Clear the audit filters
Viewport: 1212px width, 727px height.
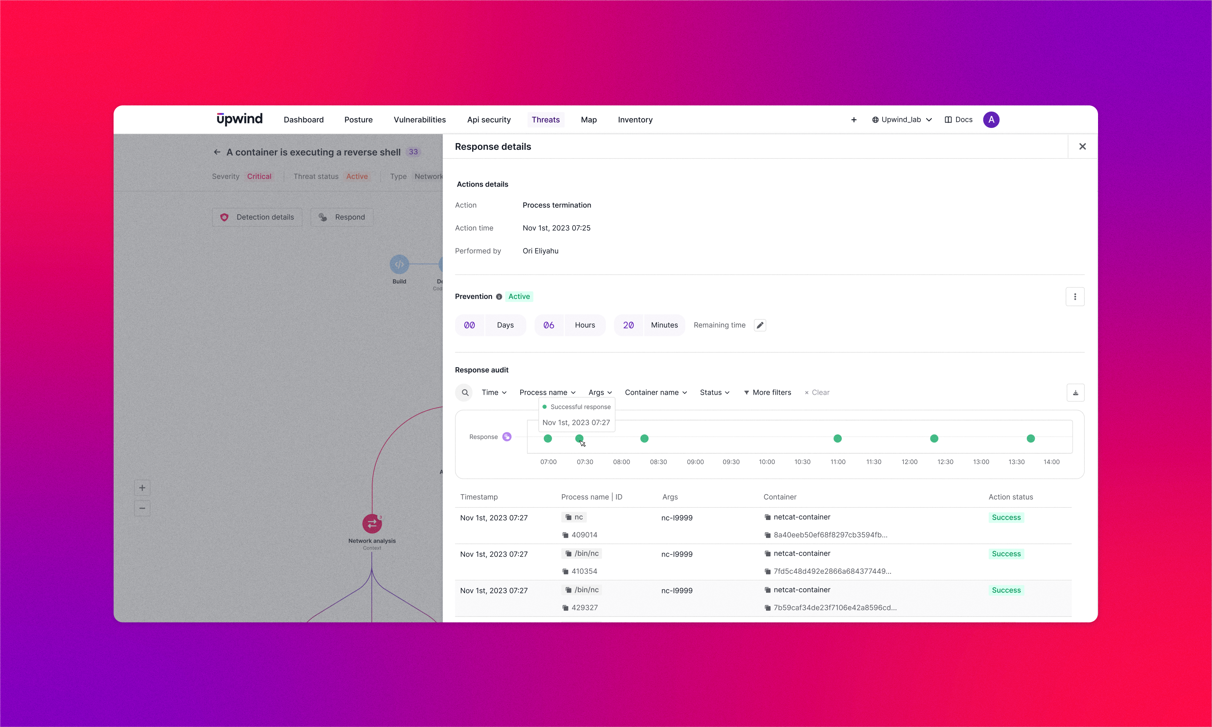(816, 392)
